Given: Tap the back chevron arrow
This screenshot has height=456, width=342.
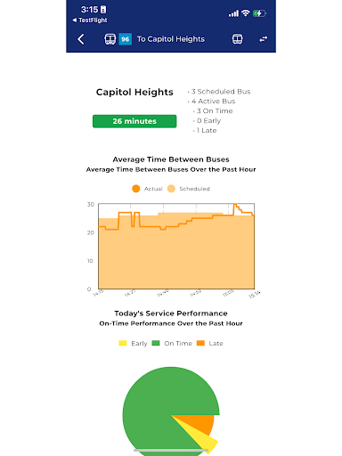Looking at the screenshot, I should click(81, 39).
